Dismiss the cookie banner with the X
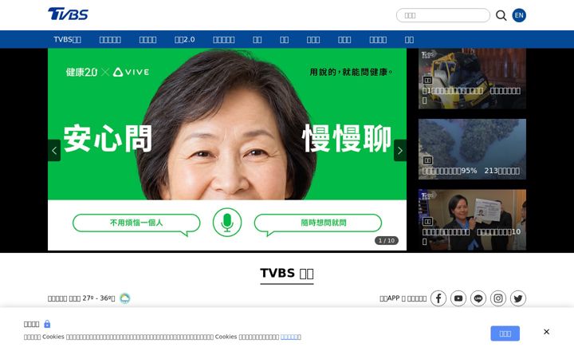 (547, 332)
